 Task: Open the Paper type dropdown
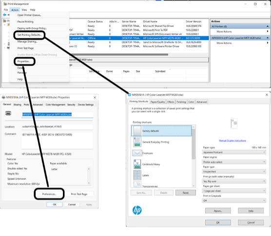234,172
